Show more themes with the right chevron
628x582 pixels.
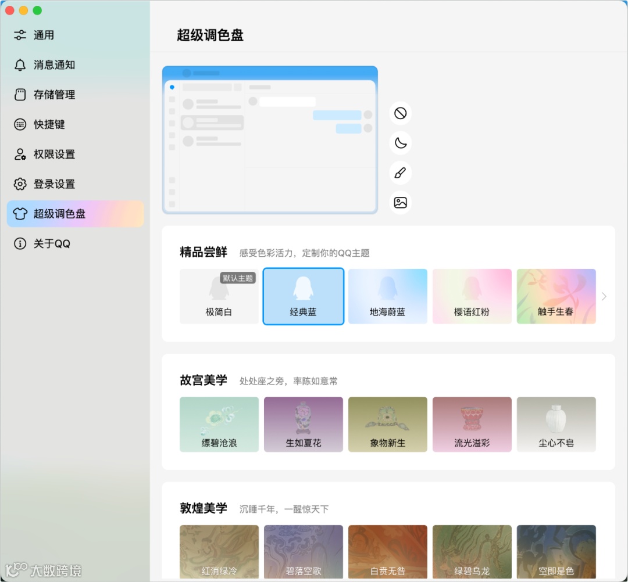point(604,296)
